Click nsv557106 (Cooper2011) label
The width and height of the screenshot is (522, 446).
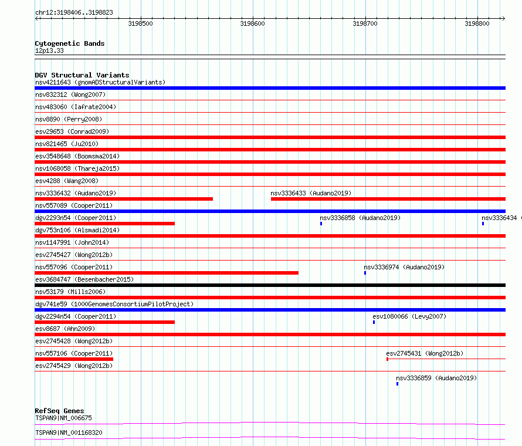(x=74, y=353)
